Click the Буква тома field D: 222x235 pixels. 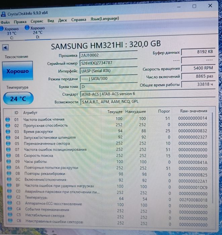click(109, 86)
